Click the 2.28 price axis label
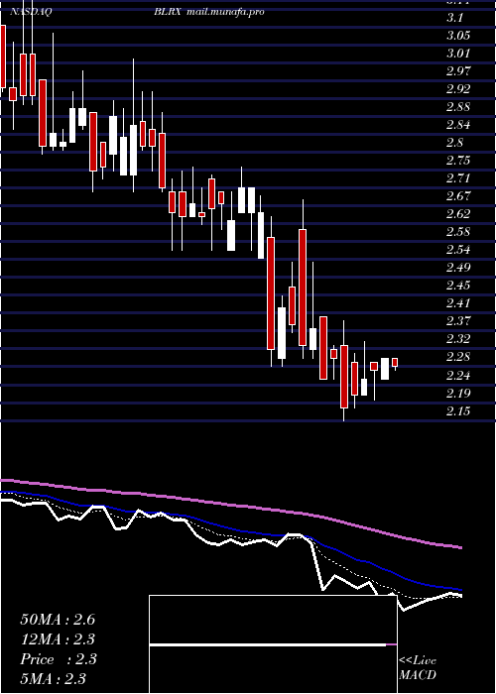Image resolution: width=496 pixels, height=694 pixels. [x=458, y=357]
